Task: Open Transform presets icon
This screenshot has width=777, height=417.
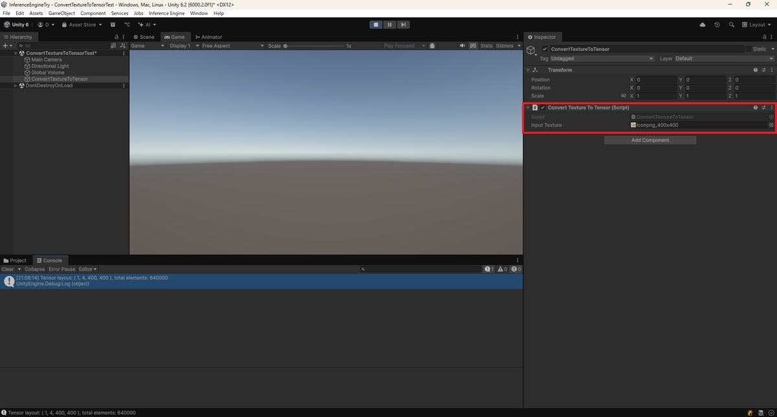Action: 763,70
